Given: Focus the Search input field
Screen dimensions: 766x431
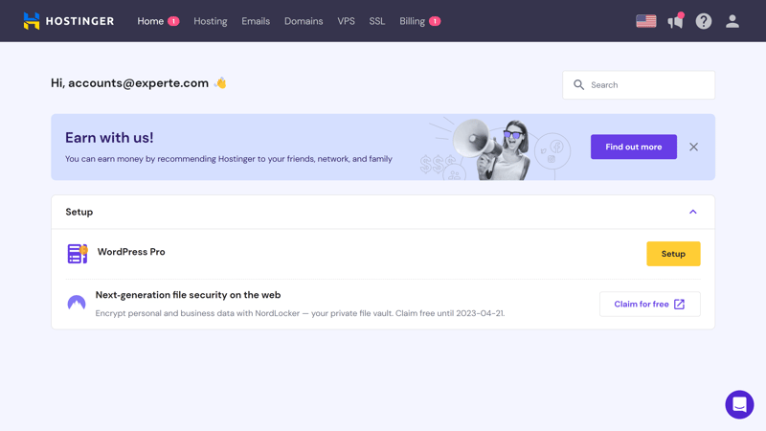Looking at the screenshot, I should [x=639, y=85].
